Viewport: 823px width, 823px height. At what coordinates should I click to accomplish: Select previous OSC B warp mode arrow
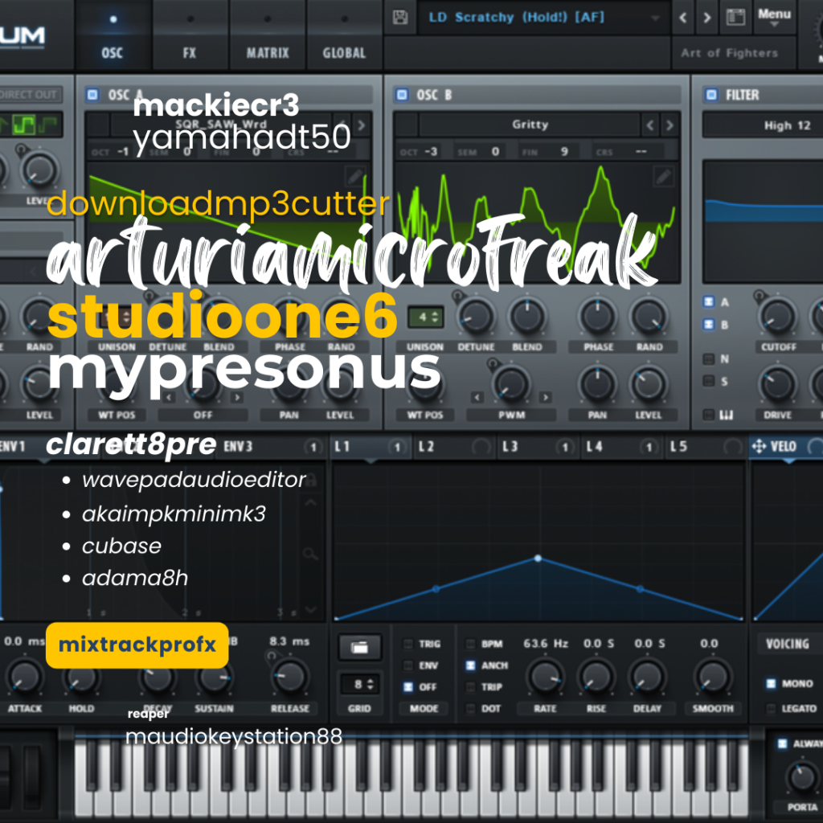tap(477, 397)
